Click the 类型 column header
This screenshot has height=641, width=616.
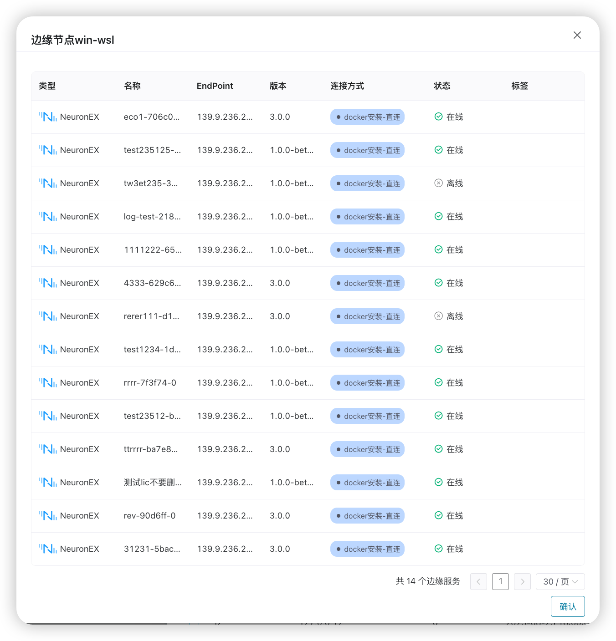tap(47, 86)
